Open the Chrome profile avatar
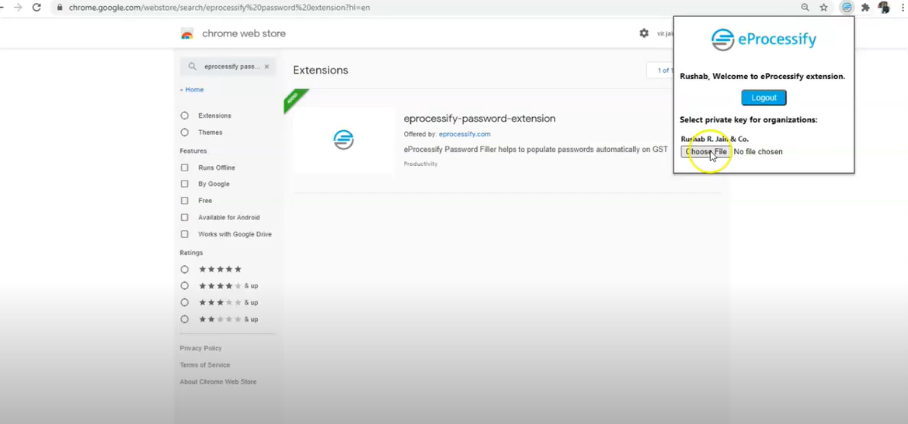 [884, 8]
